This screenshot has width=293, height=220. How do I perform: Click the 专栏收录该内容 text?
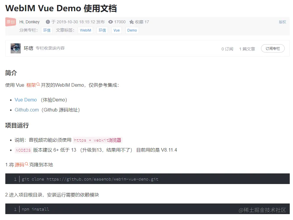coord(50,48)
